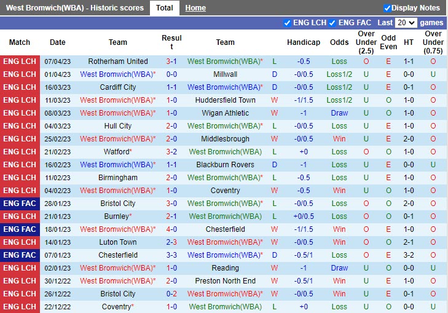Click the date 22/12/22

point(57,307)
